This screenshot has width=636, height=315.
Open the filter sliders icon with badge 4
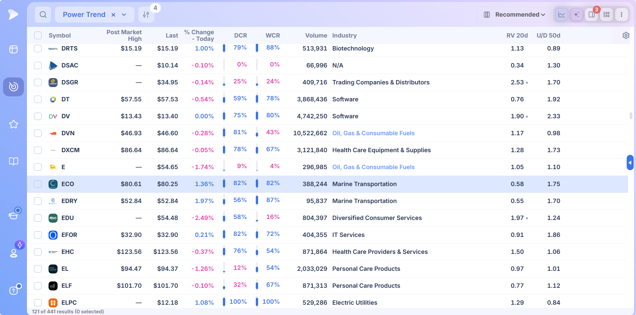click(146, 15)
